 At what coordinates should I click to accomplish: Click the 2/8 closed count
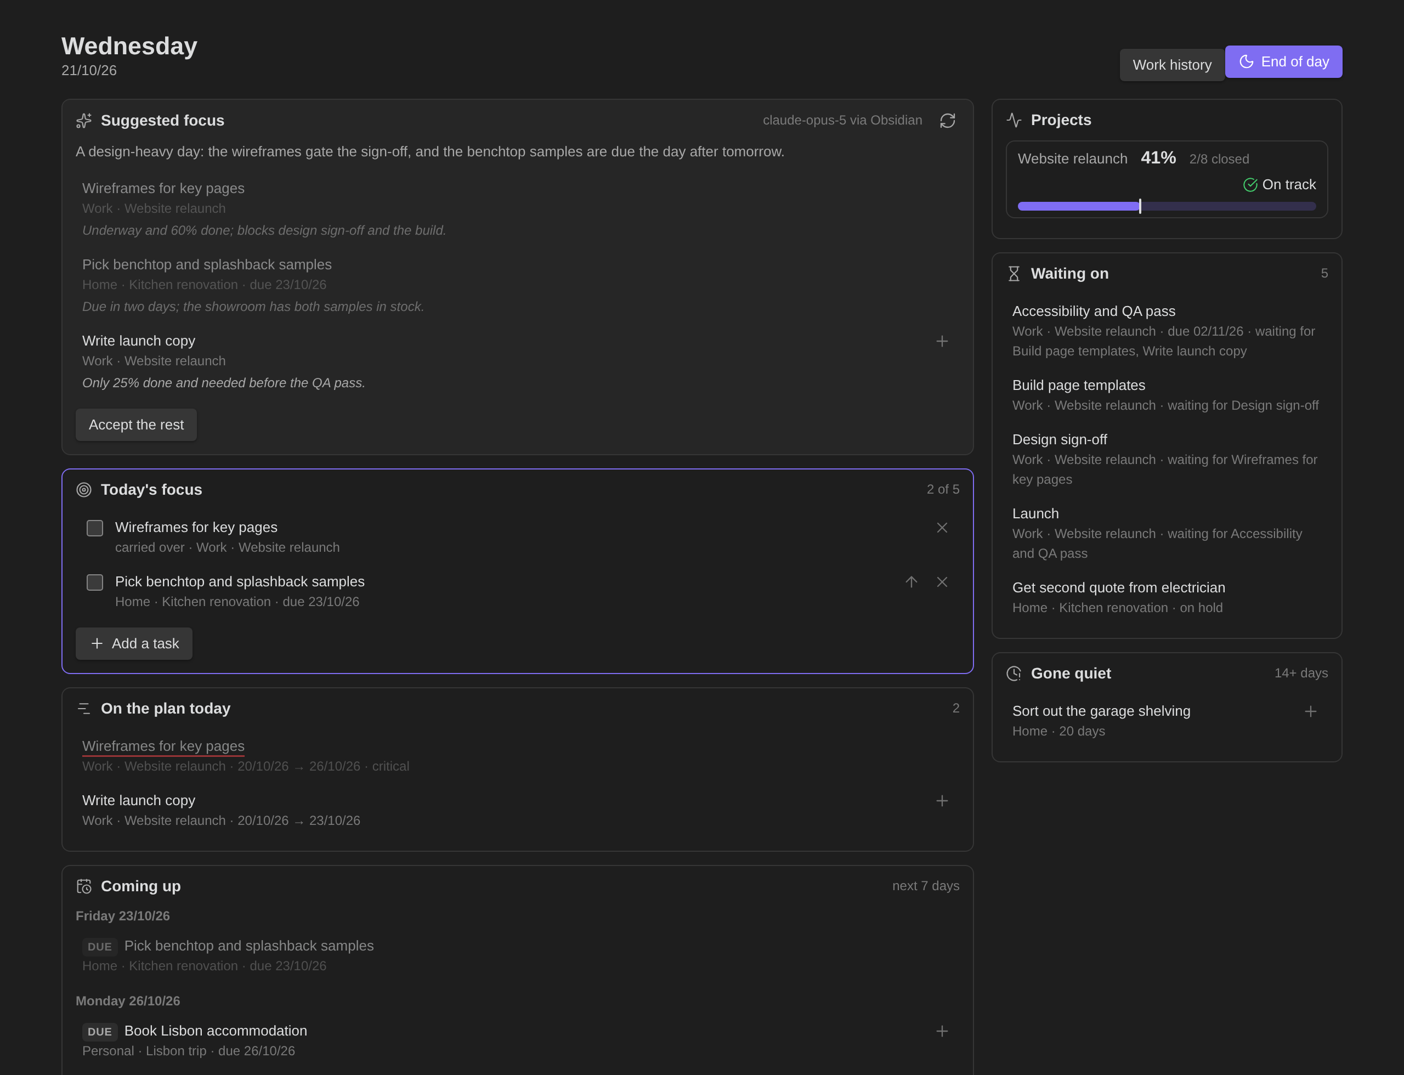1219,159
